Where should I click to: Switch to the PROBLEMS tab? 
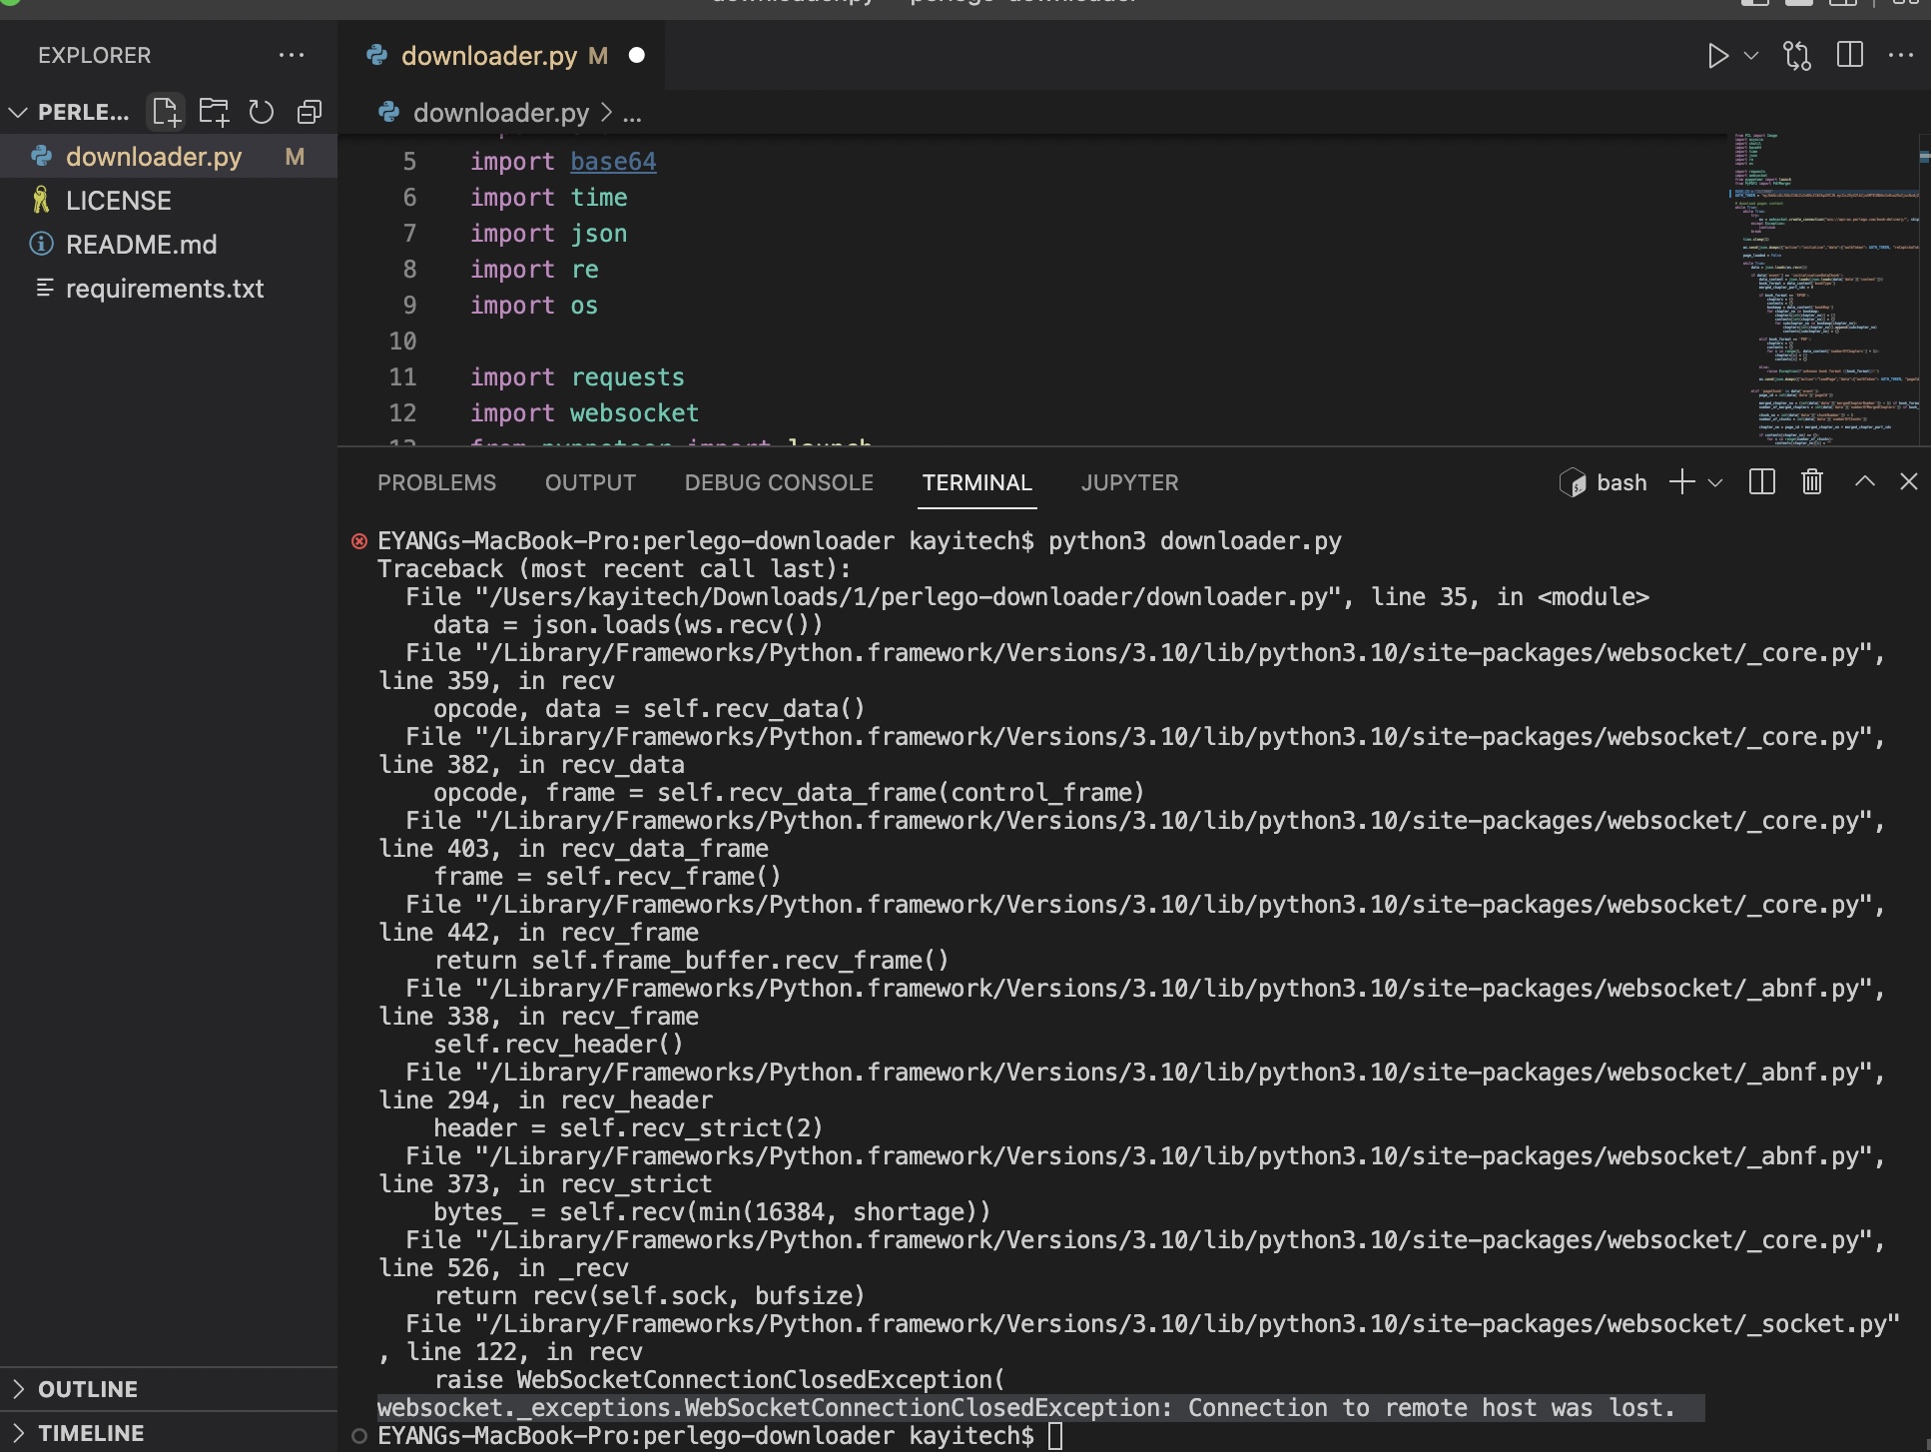[436, 483]
